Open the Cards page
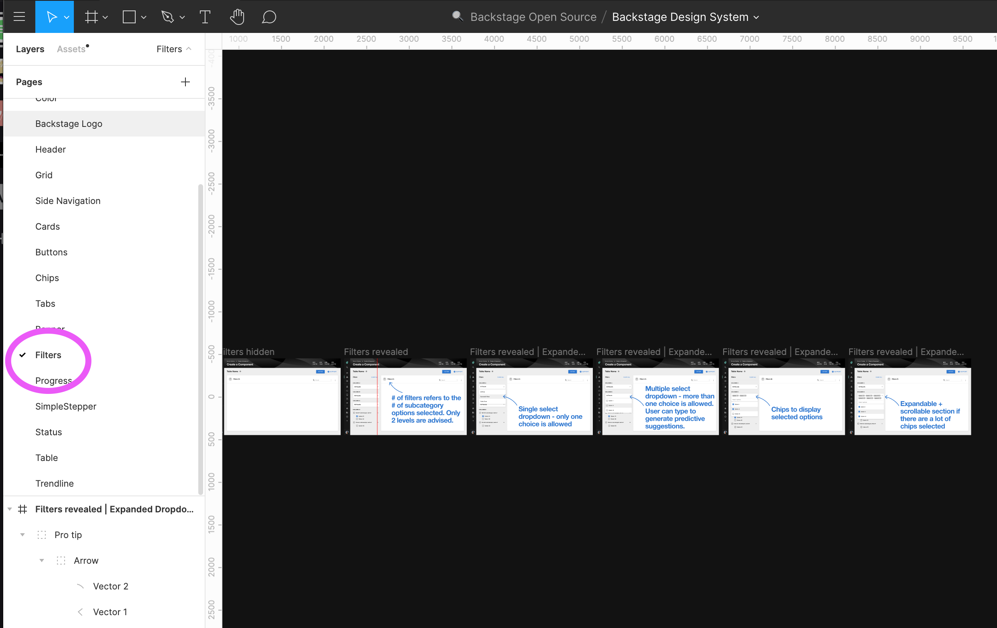Viewport: 997px width, 628px height. (x=104, y=226)
